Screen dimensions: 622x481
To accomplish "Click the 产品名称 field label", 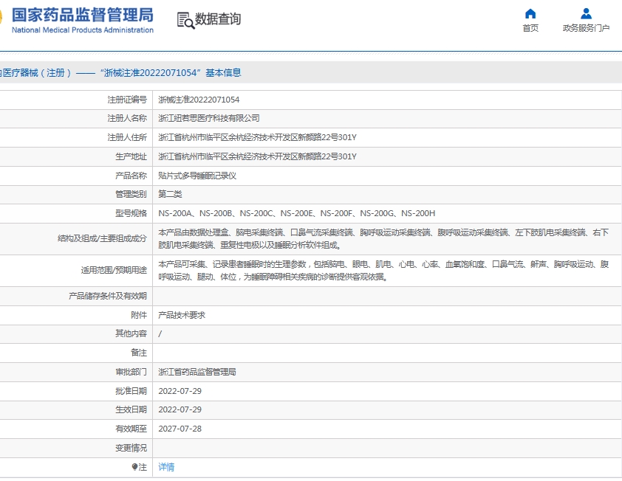I will coord(131,176).
